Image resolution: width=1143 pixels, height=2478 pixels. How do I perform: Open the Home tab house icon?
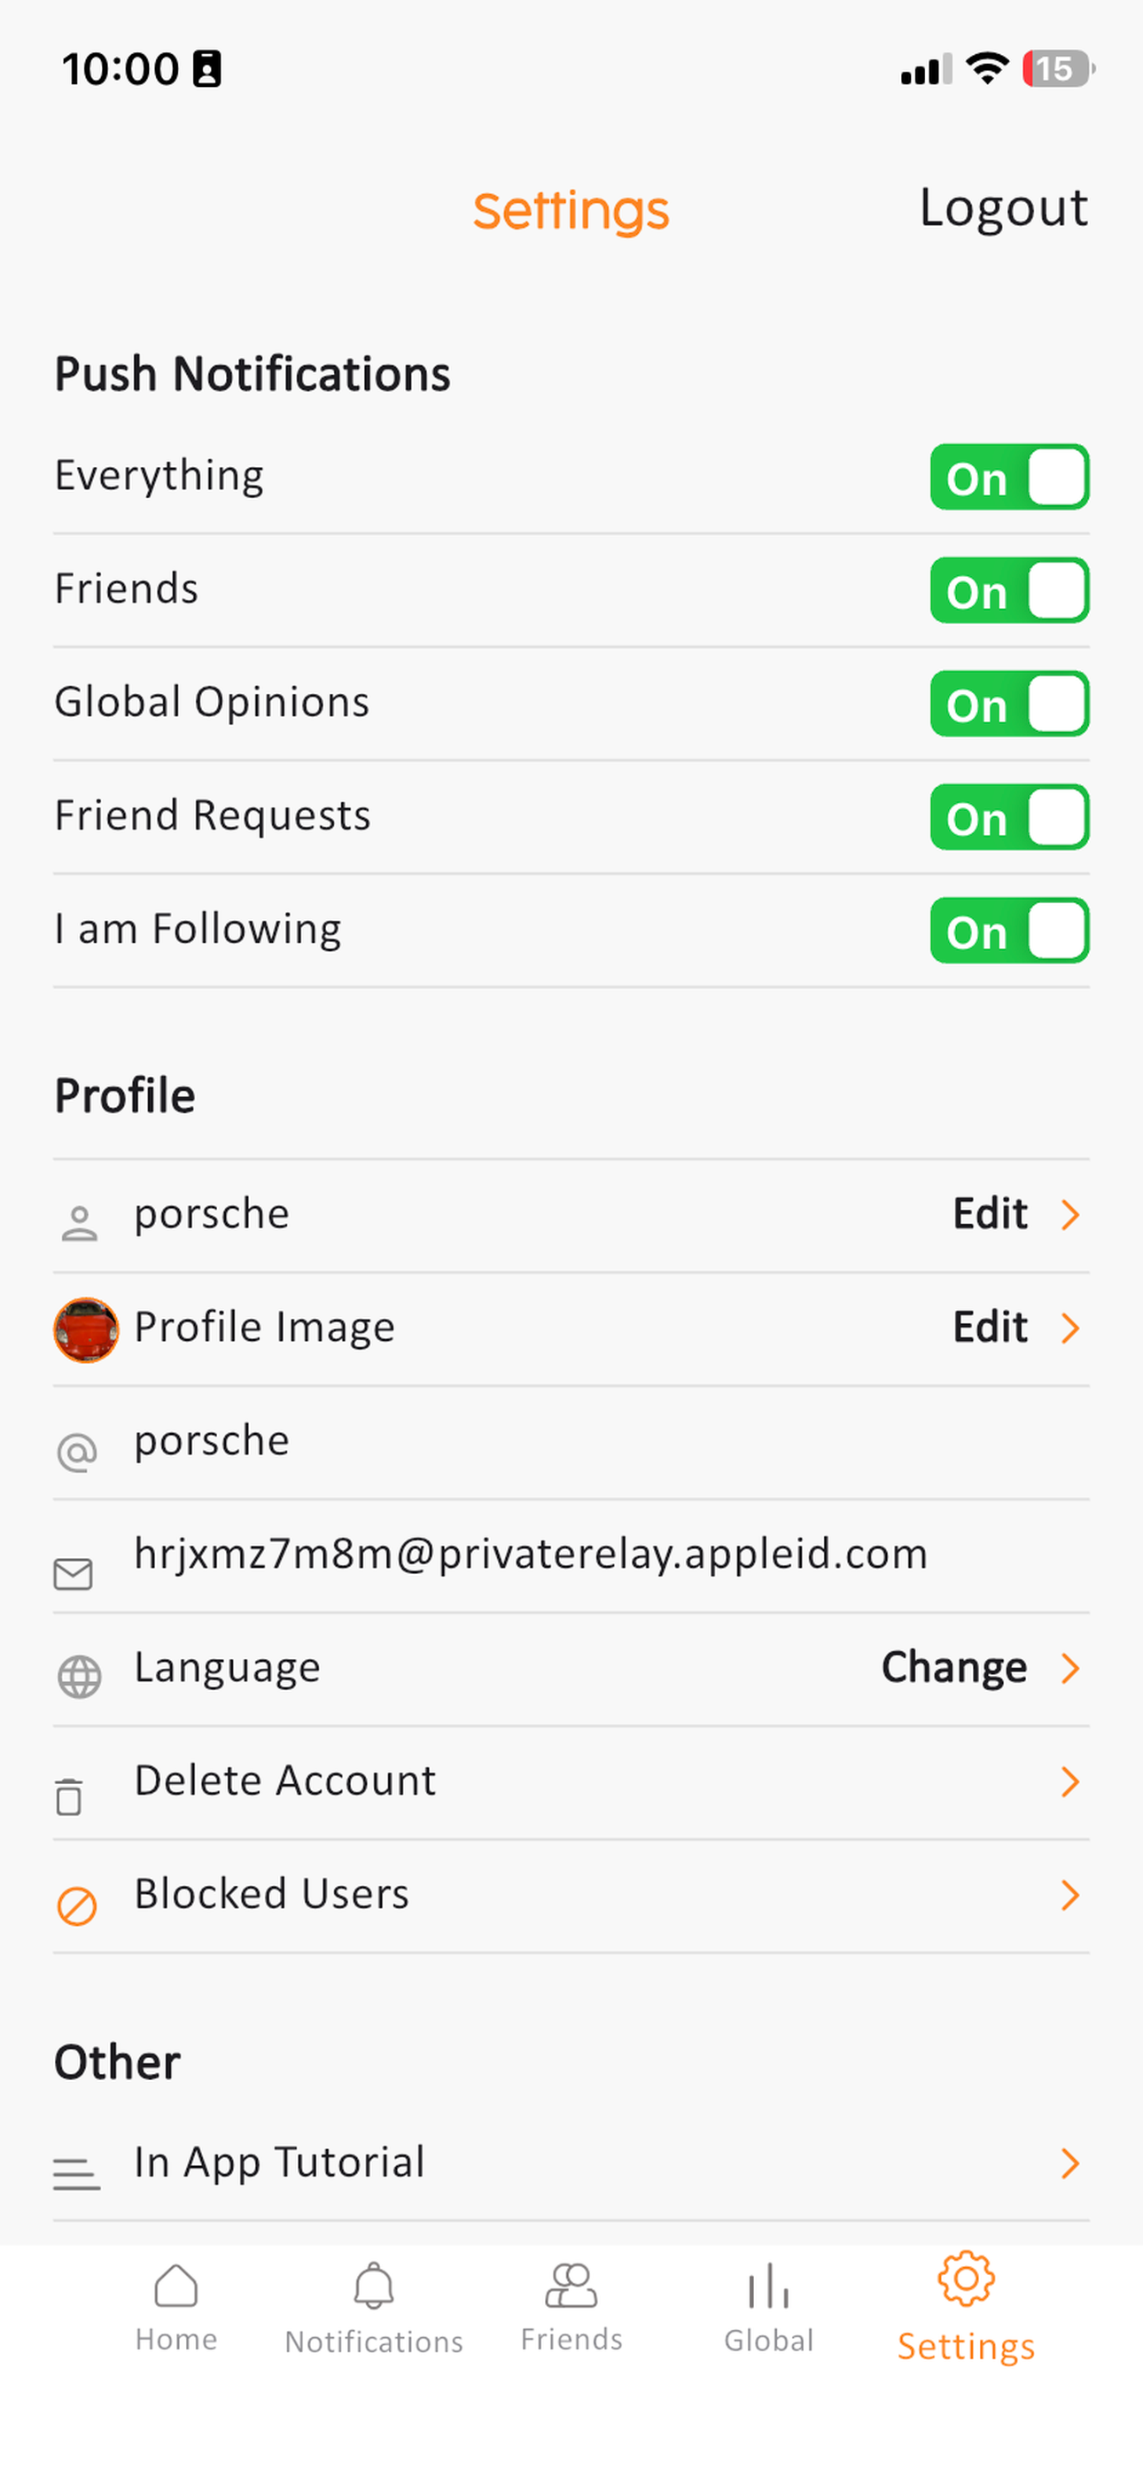(176, 2286)
